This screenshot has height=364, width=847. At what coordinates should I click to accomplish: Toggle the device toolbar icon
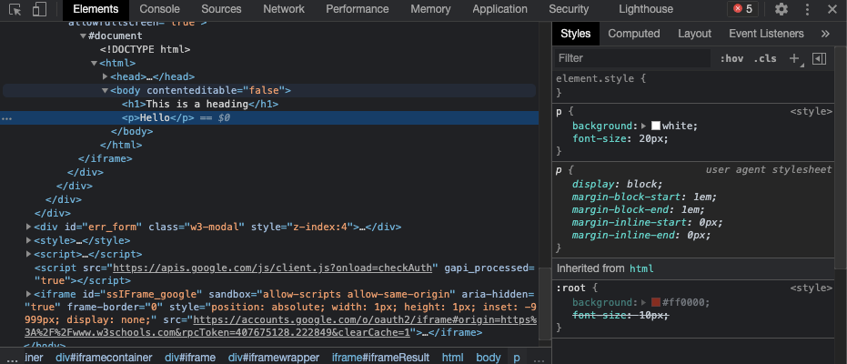39,9
